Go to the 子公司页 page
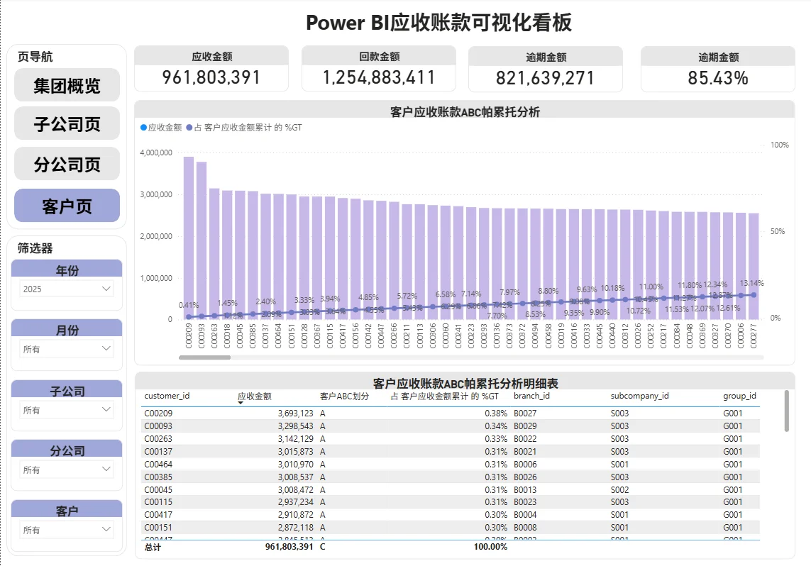 click(67, 124)
